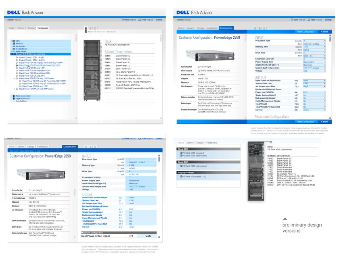Collapse the Power Distribution Accessories category
Viewport: 339px width, 260px height.
point(12,54)
